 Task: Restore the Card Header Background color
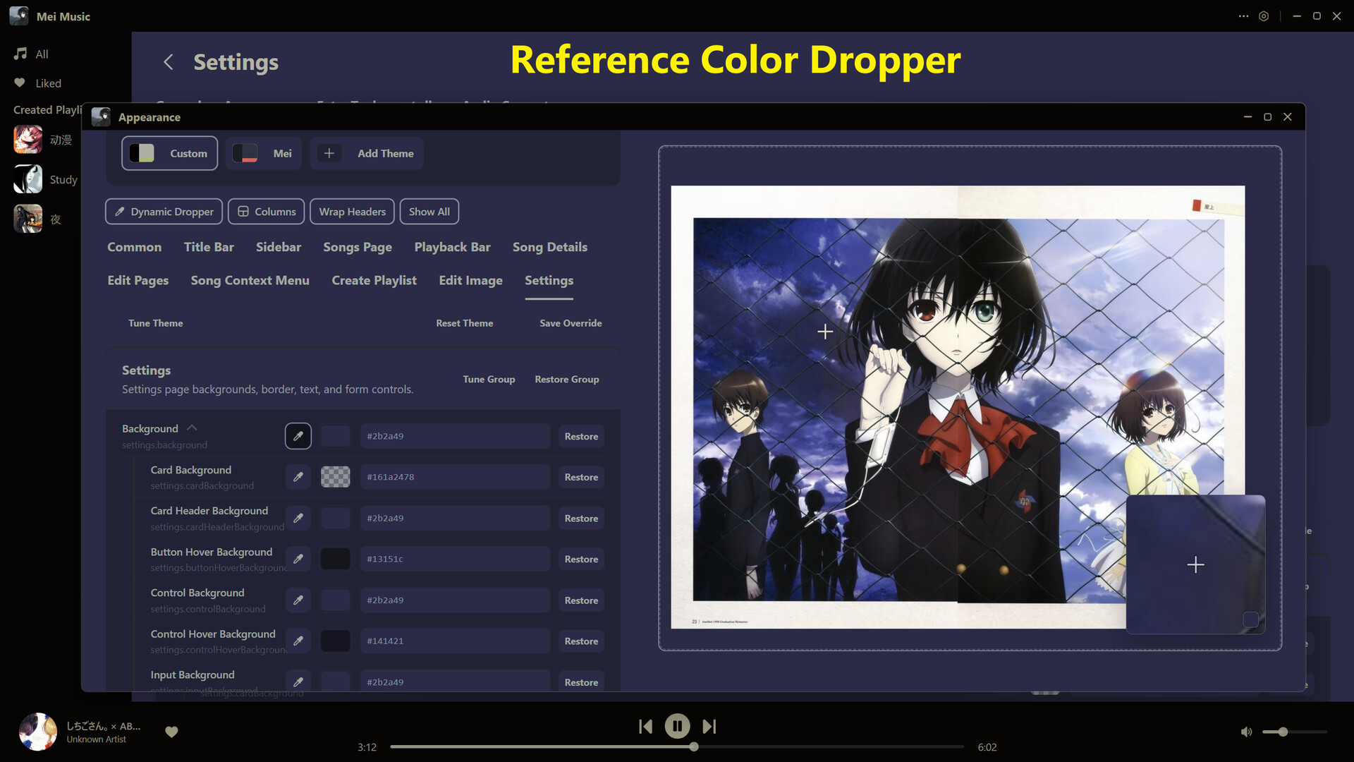click(581, 518)
